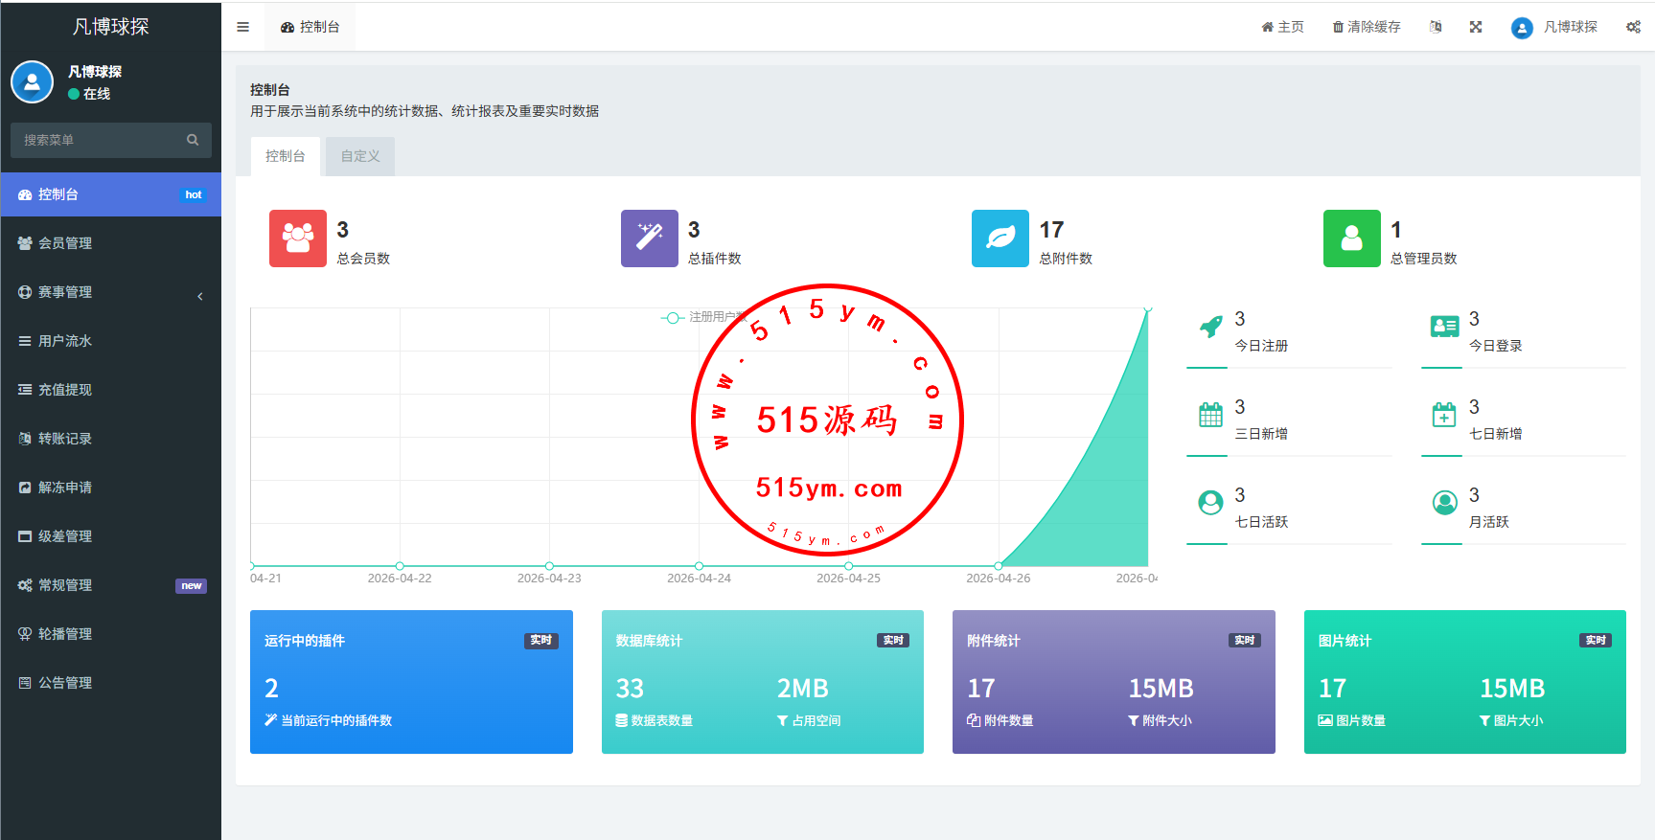
Task: Click the purple magic wand plugins icon
Action: click(x=649, y=238)
